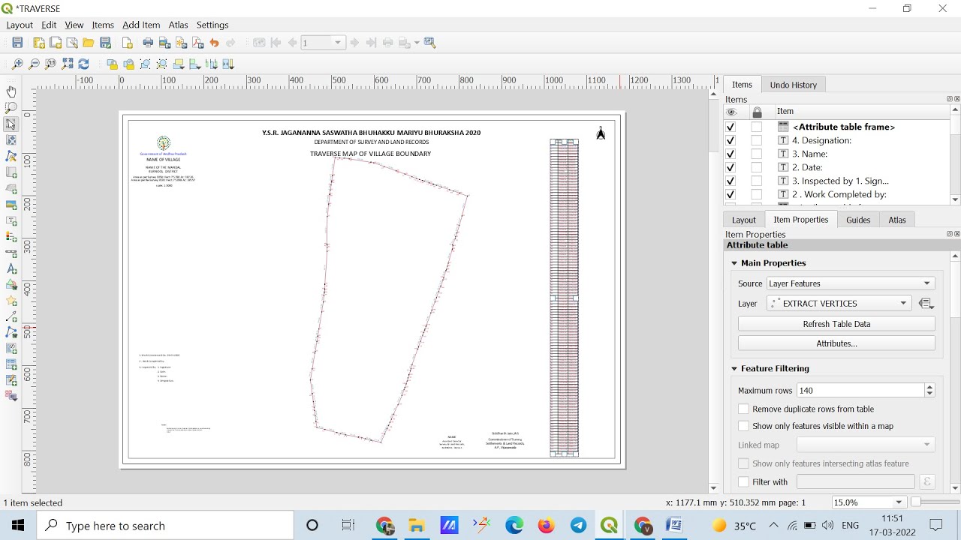Open Windows Start menu

click(18, 526)
